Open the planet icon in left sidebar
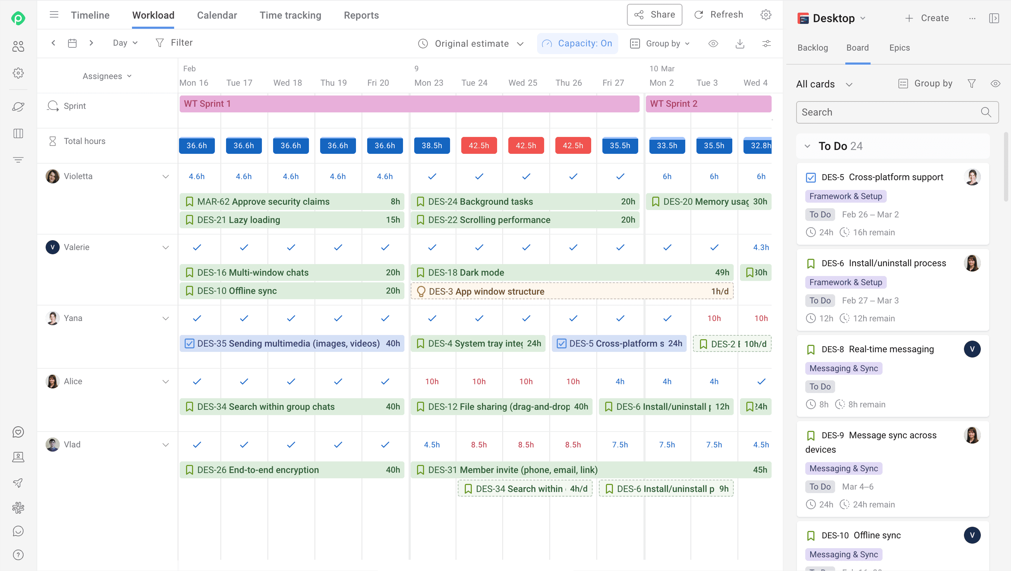1011x571 pixels. pos(18,106)
